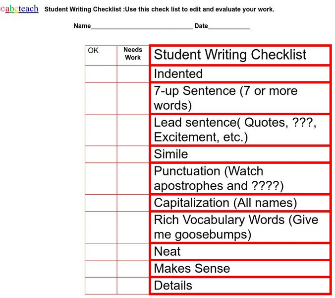
Task: Click the Date blank line
Action: tap(229, 26)
